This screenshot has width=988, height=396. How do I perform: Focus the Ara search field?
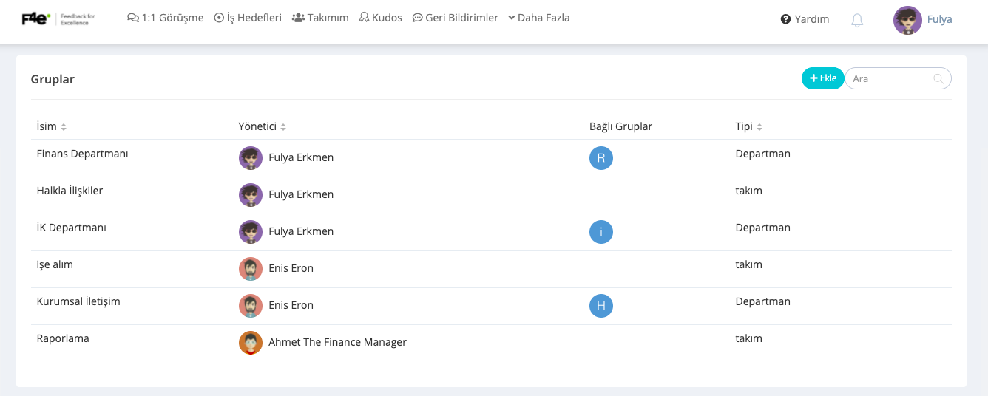pyautogui.click(x=891, y=78)
